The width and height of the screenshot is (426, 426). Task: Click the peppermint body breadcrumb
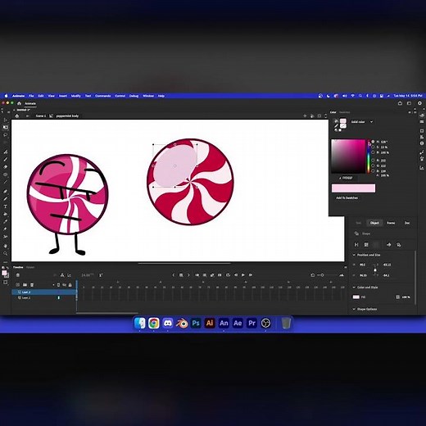click(67, 116)
